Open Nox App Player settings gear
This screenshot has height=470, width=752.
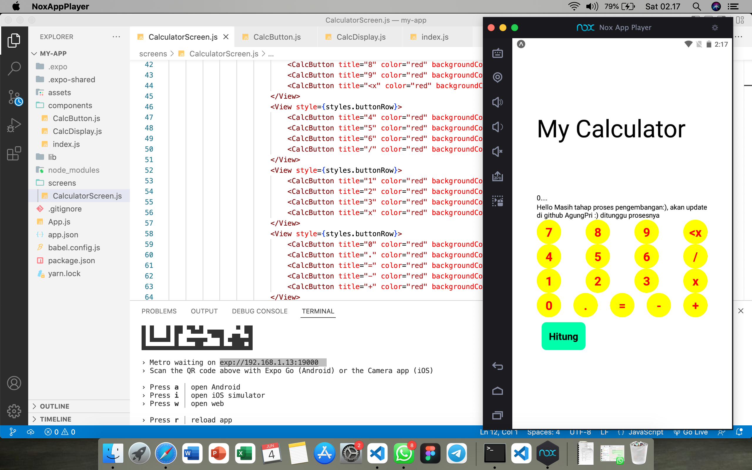(x=715, y=28)
